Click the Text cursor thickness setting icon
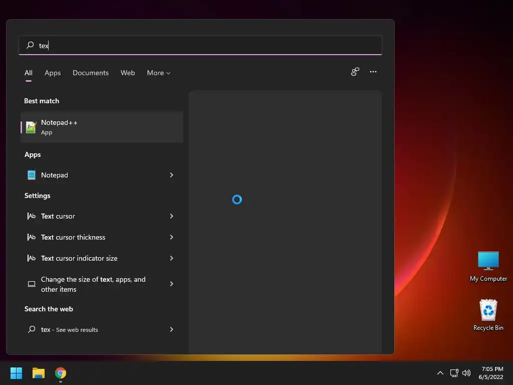This screenshot has height=385, width=513. click(32, 237)
